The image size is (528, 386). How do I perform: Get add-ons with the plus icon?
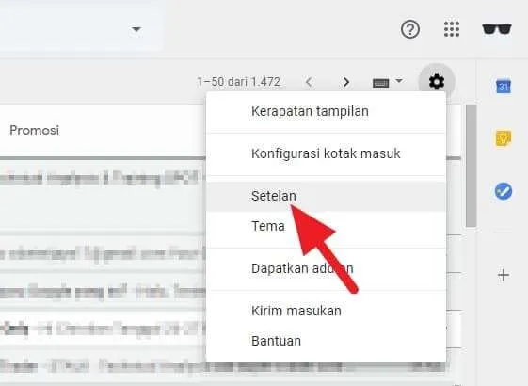[x=504, y=275]
